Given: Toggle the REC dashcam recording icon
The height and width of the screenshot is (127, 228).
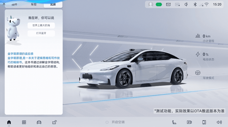Looking at the screenshot, I should 177,4.
